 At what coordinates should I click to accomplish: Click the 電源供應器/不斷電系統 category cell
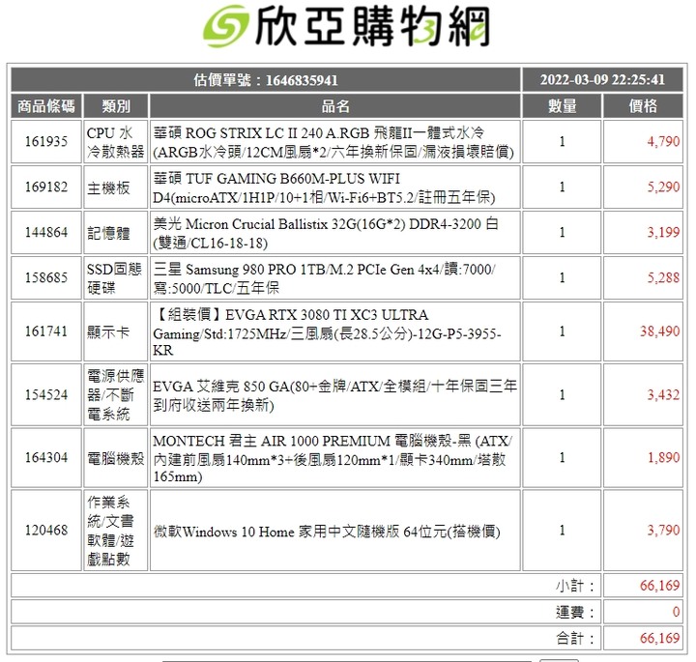115,394
